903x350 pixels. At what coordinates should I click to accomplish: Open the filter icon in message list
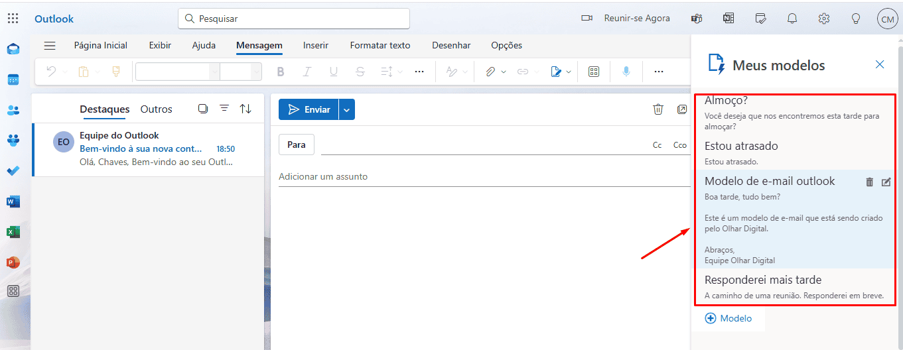[224, 109]
